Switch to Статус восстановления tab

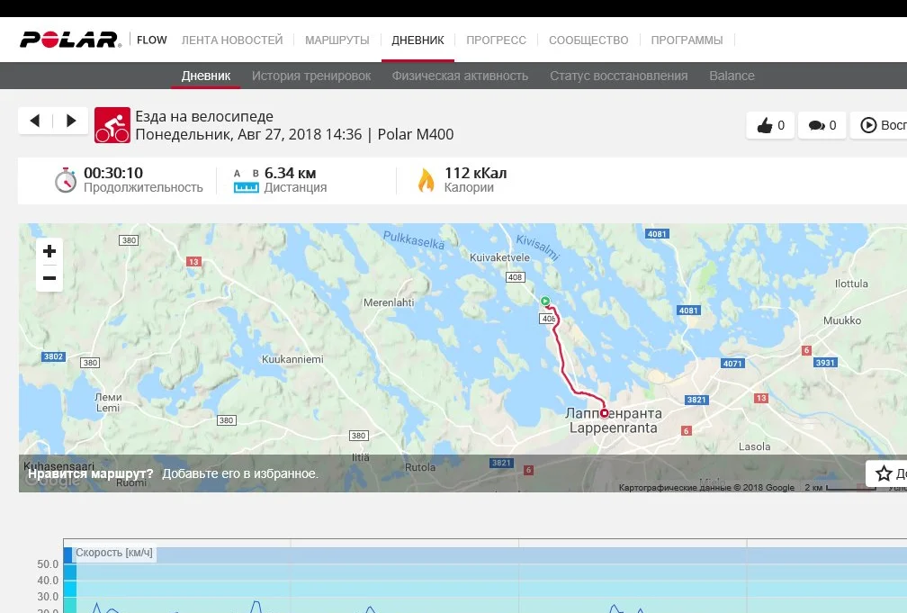(x=618, y=76)
